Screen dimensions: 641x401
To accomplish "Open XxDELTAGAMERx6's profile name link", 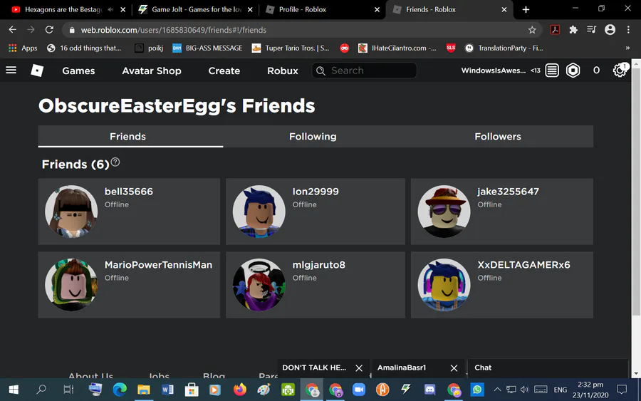I will pos(523,264).
